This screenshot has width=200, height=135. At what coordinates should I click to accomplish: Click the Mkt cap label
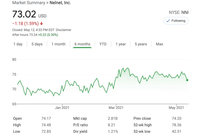pos(80,118)
